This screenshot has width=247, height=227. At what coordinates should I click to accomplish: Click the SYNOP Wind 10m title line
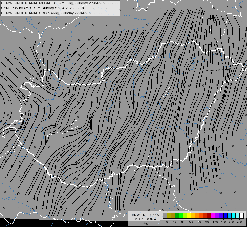coord(42,8)
